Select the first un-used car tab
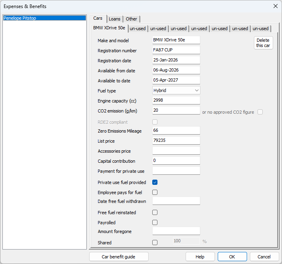This screenshot has width=282, height=264. (x=138, y=29)
